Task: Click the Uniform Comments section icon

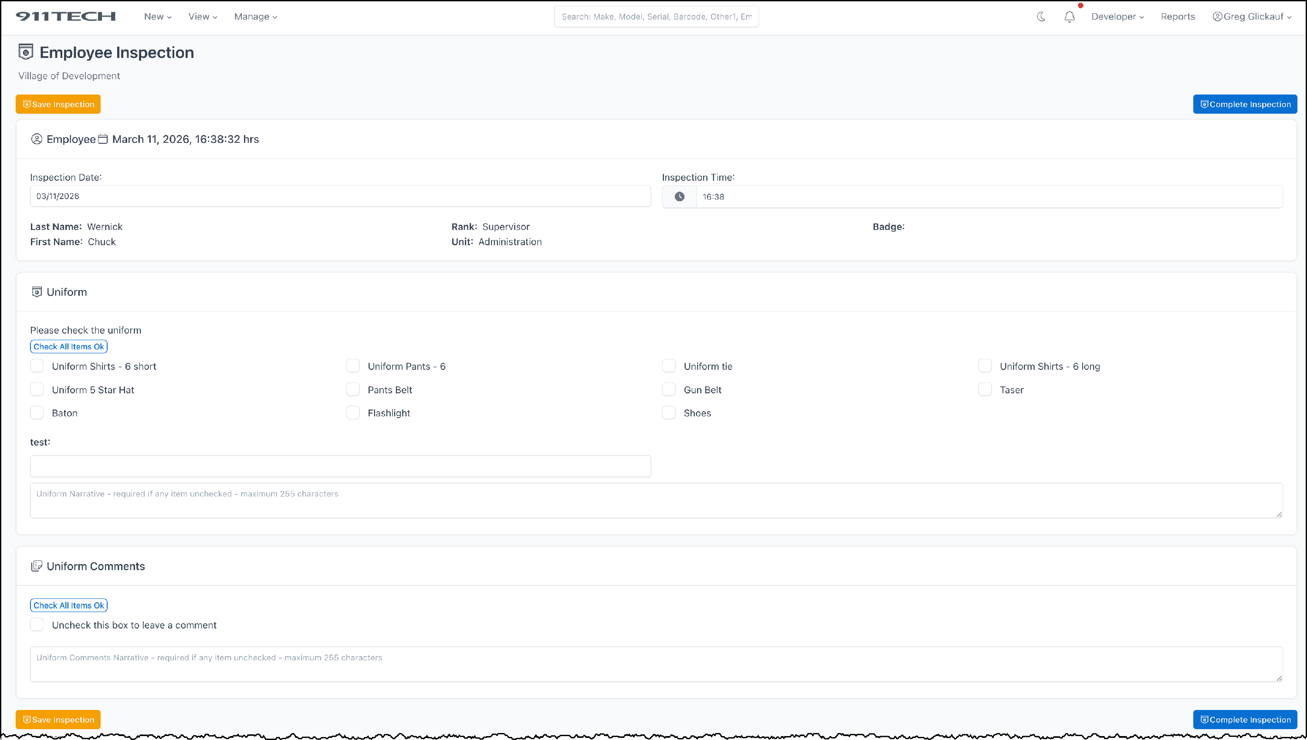Action: pos(37,566)
